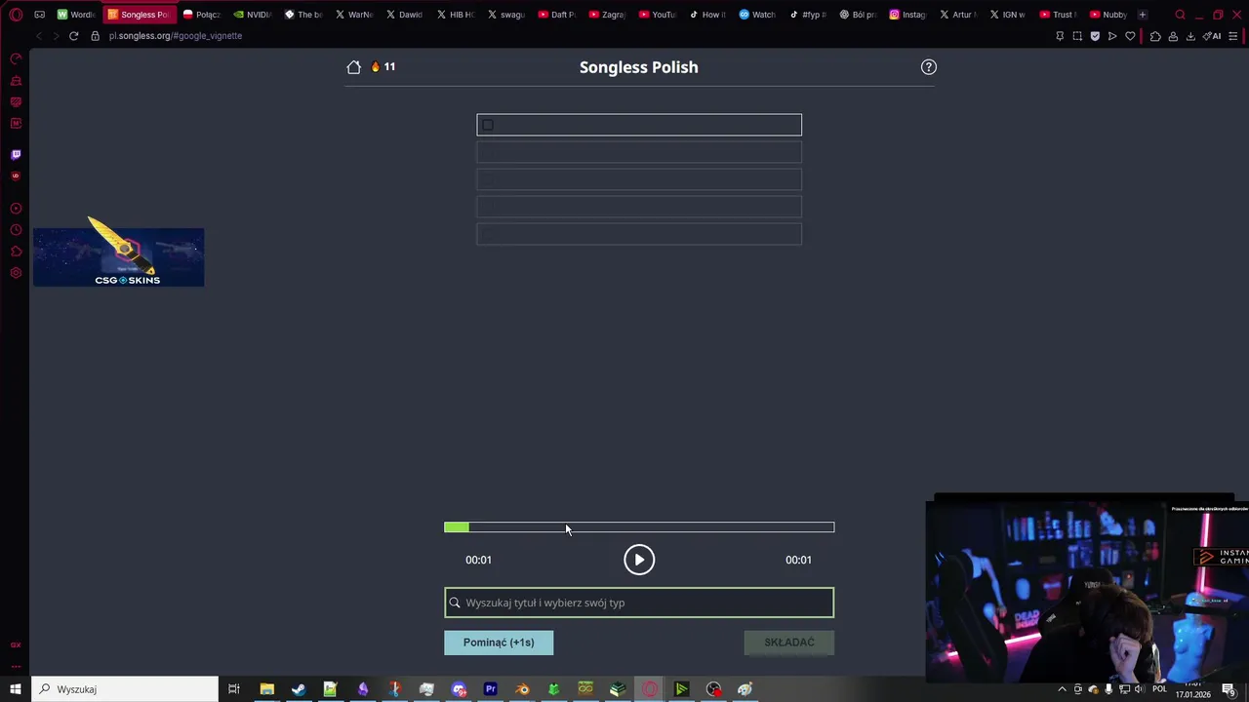Open history clock icon in sidebar
Viewport: 1249px width, 702px height.
(x=16, y=230)
